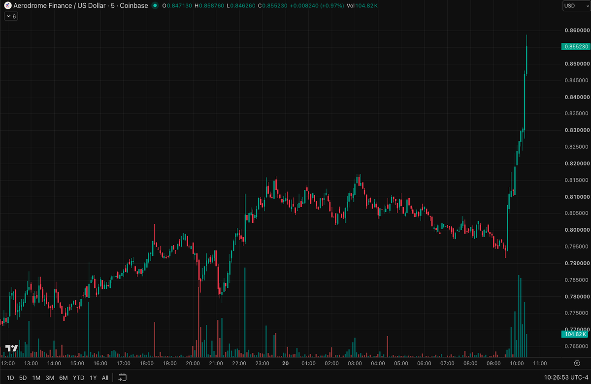The image size is (591, 384).
Task: Choose the YTD date range
Action: click(78, 378)
